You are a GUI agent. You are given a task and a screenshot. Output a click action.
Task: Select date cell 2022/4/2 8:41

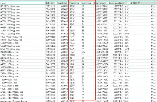pyautogui.click(x=121, y=46)
